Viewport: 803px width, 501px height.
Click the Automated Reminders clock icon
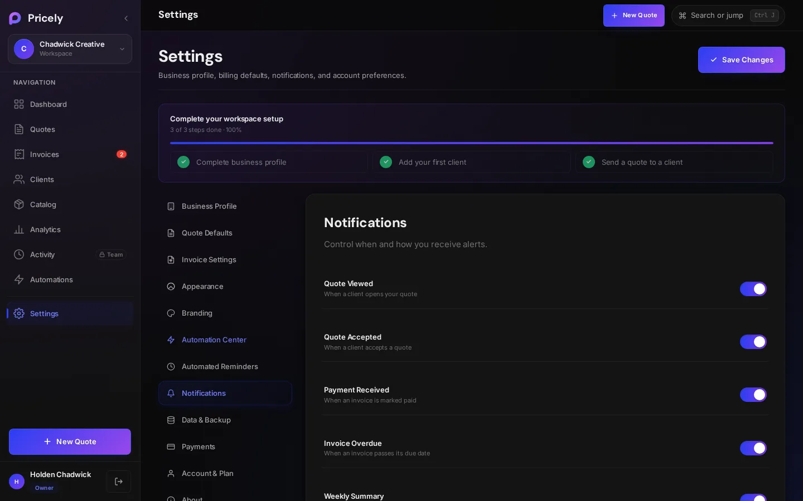171,366
